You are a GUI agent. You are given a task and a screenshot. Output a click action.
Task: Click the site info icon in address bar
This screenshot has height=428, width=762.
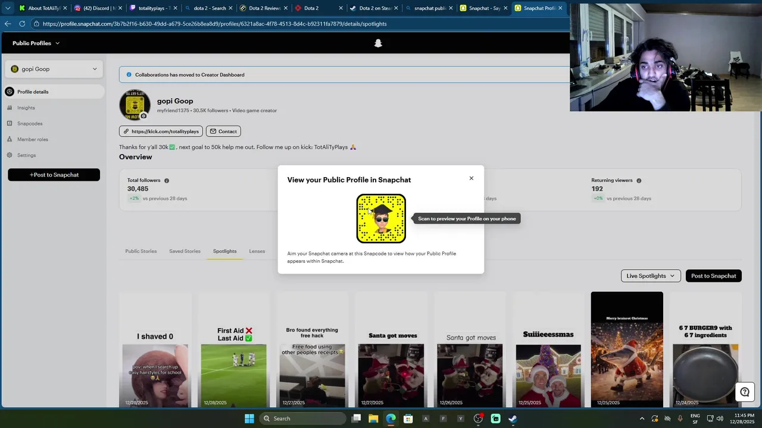pyautogui.click(x=36, y=24)
